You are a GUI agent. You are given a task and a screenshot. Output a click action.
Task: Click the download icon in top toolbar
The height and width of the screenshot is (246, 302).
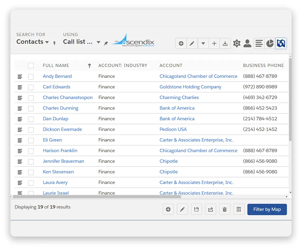click(x=225, y=43)
